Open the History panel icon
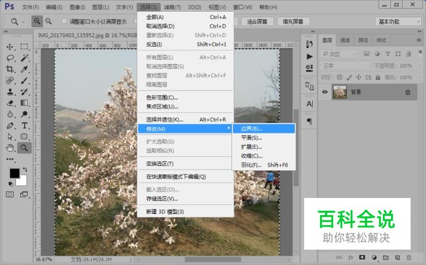The width and height of the screenshot is (426, 265). point(310,44)
